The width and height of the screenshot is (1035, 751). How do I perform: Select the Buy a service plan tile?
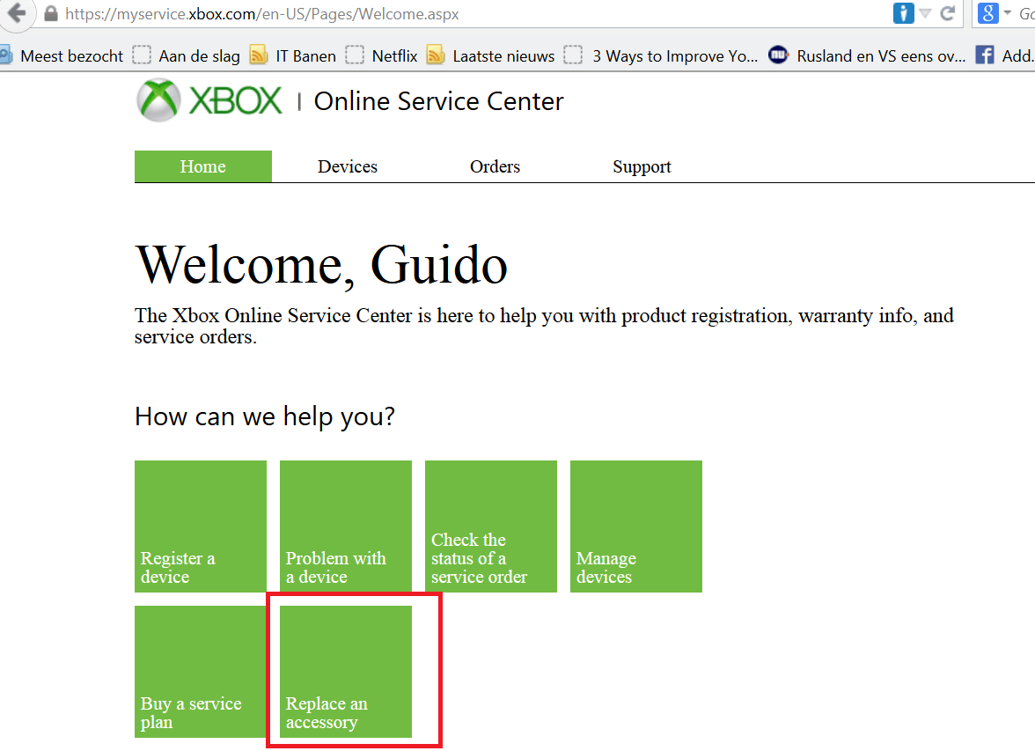[201, 672]
